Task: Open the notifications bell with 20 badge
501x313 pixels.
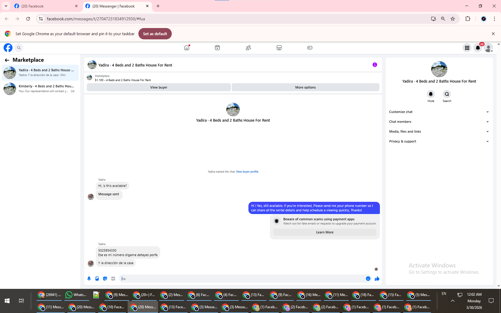Action: point(478,48)
